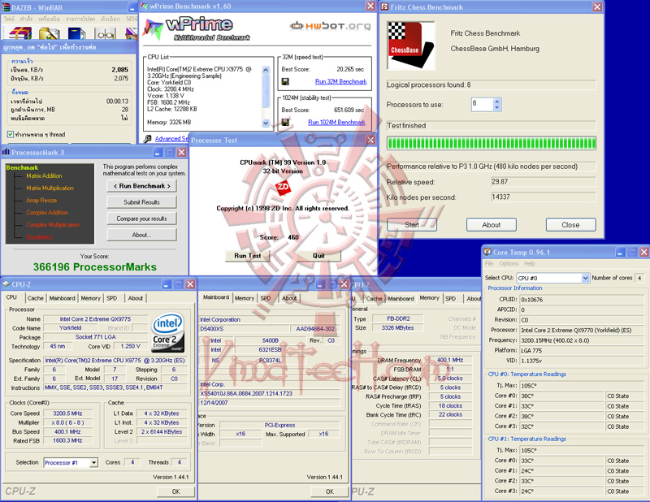This screenshot has height=502, width=650.
Task: Switch to the Memory tab in the left CPU-Z window
Action: (x=91, y=298)
